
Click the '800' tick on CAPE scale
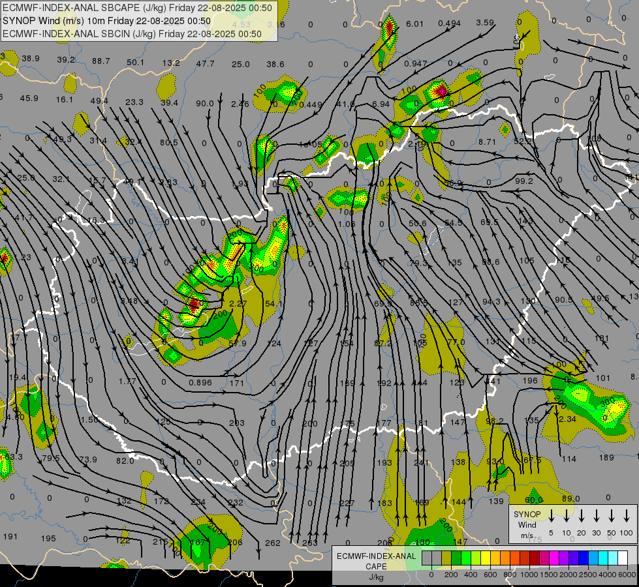(510, 575)
